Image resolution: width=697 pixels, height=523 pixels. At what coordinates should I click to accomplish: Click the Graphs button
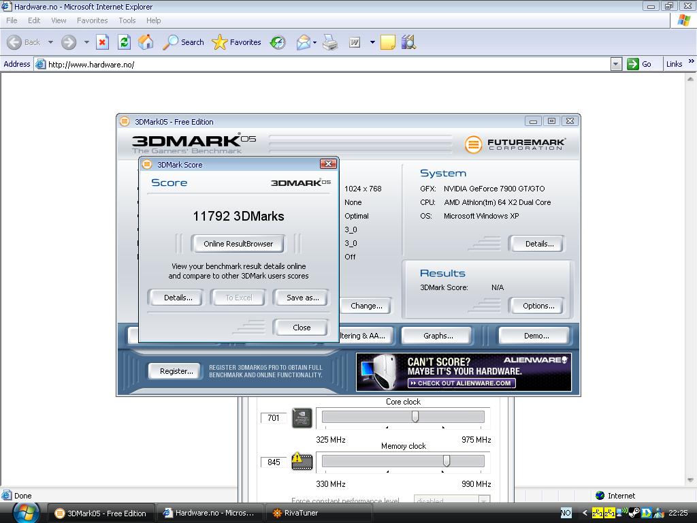(x=438, y=336)
